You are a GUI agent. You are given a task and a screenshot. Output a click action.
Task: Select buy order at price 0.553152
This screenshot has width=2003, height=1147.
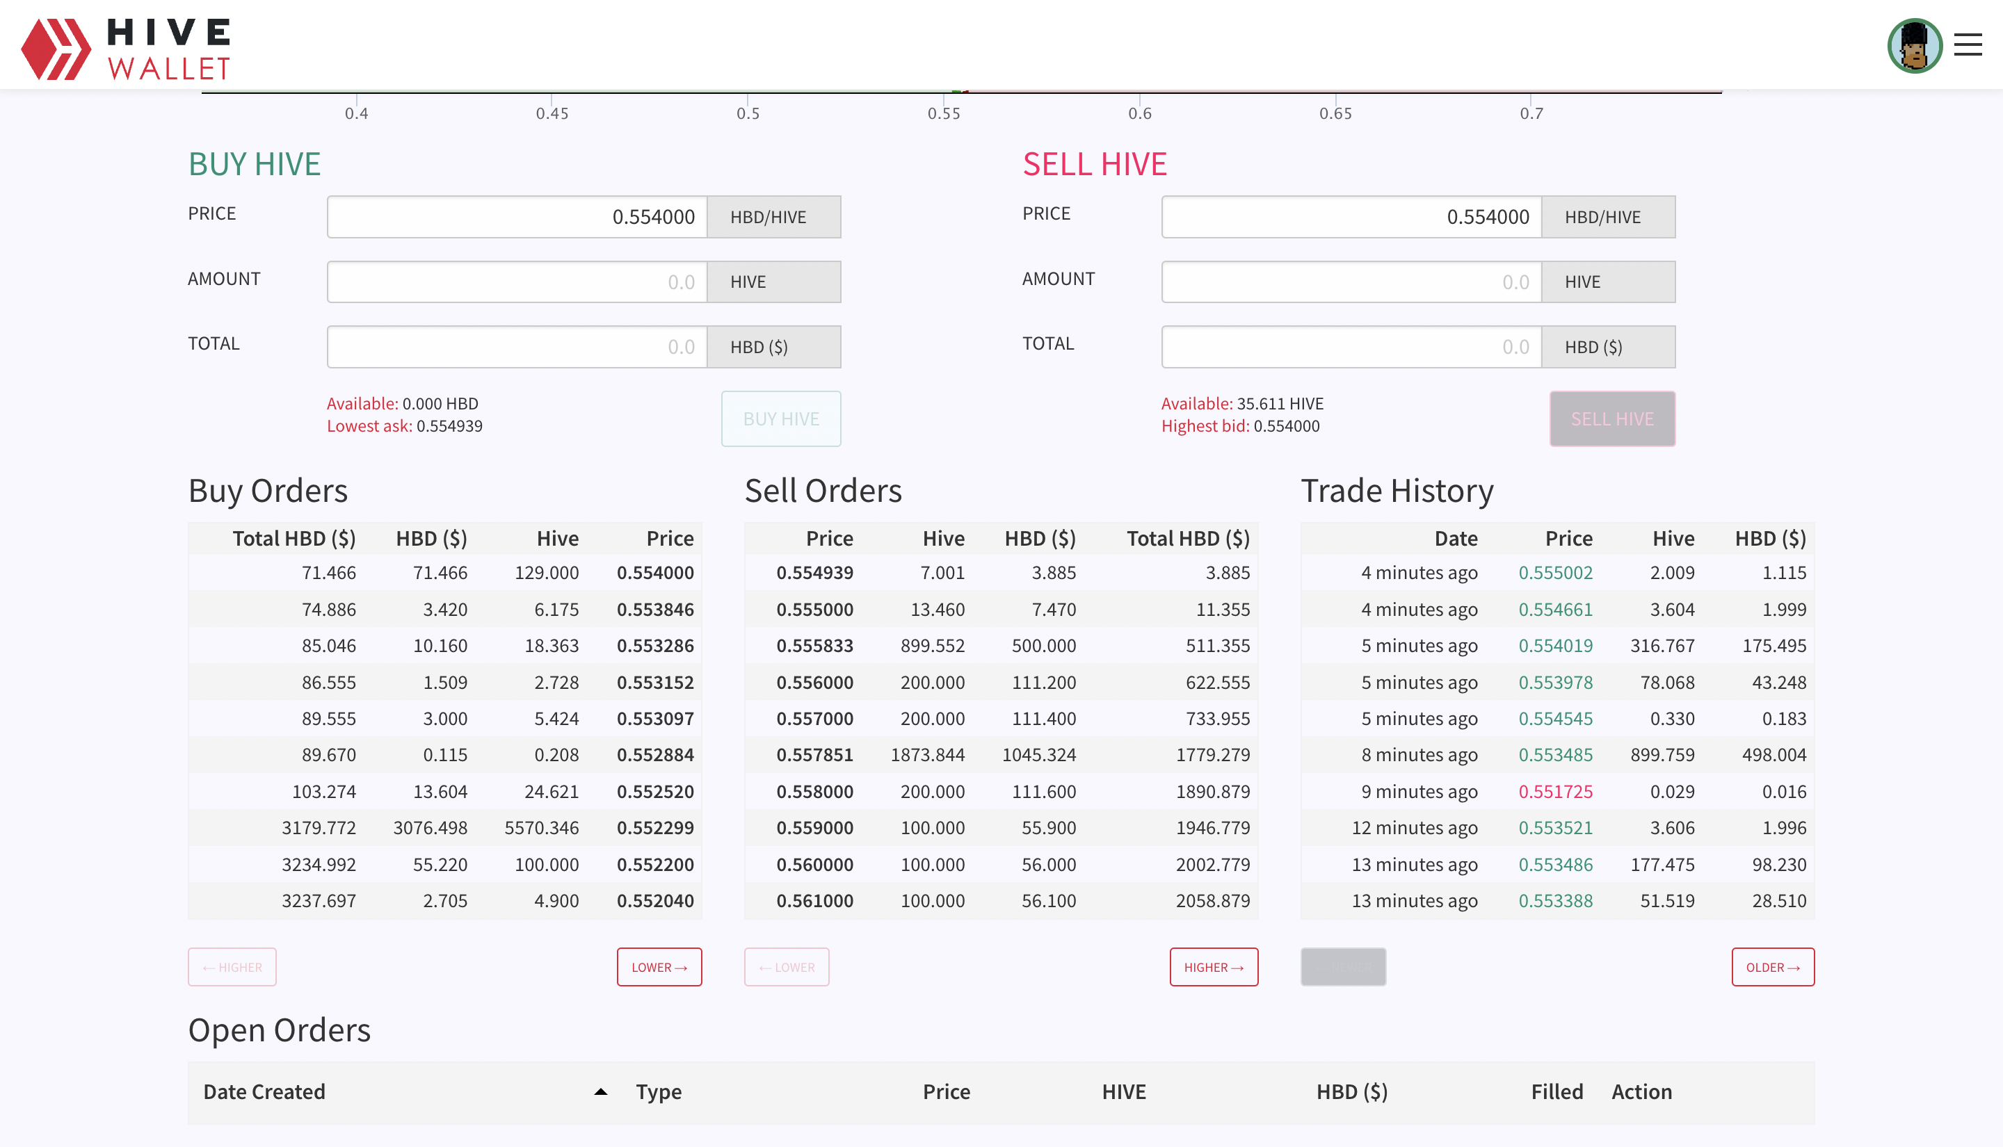point(444,682)
